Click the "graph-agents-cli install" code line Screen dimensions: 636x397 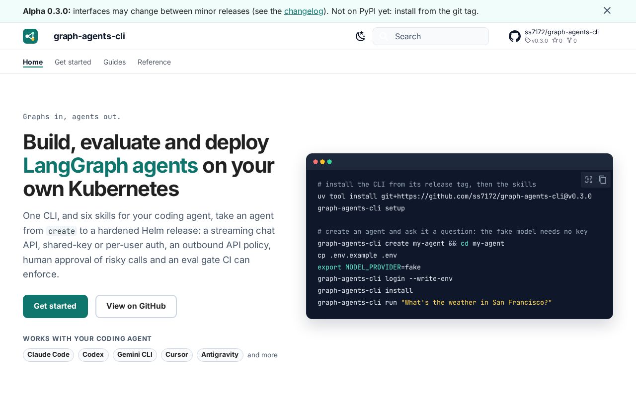pyautogui.click(x=365, y=290)
